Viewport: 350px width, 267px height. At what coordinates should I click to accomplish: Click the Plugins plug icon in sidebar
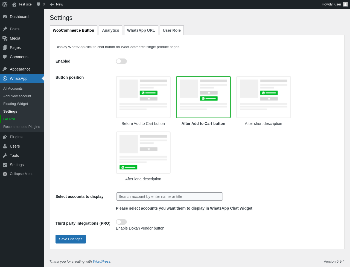click(x=5, y=137)
